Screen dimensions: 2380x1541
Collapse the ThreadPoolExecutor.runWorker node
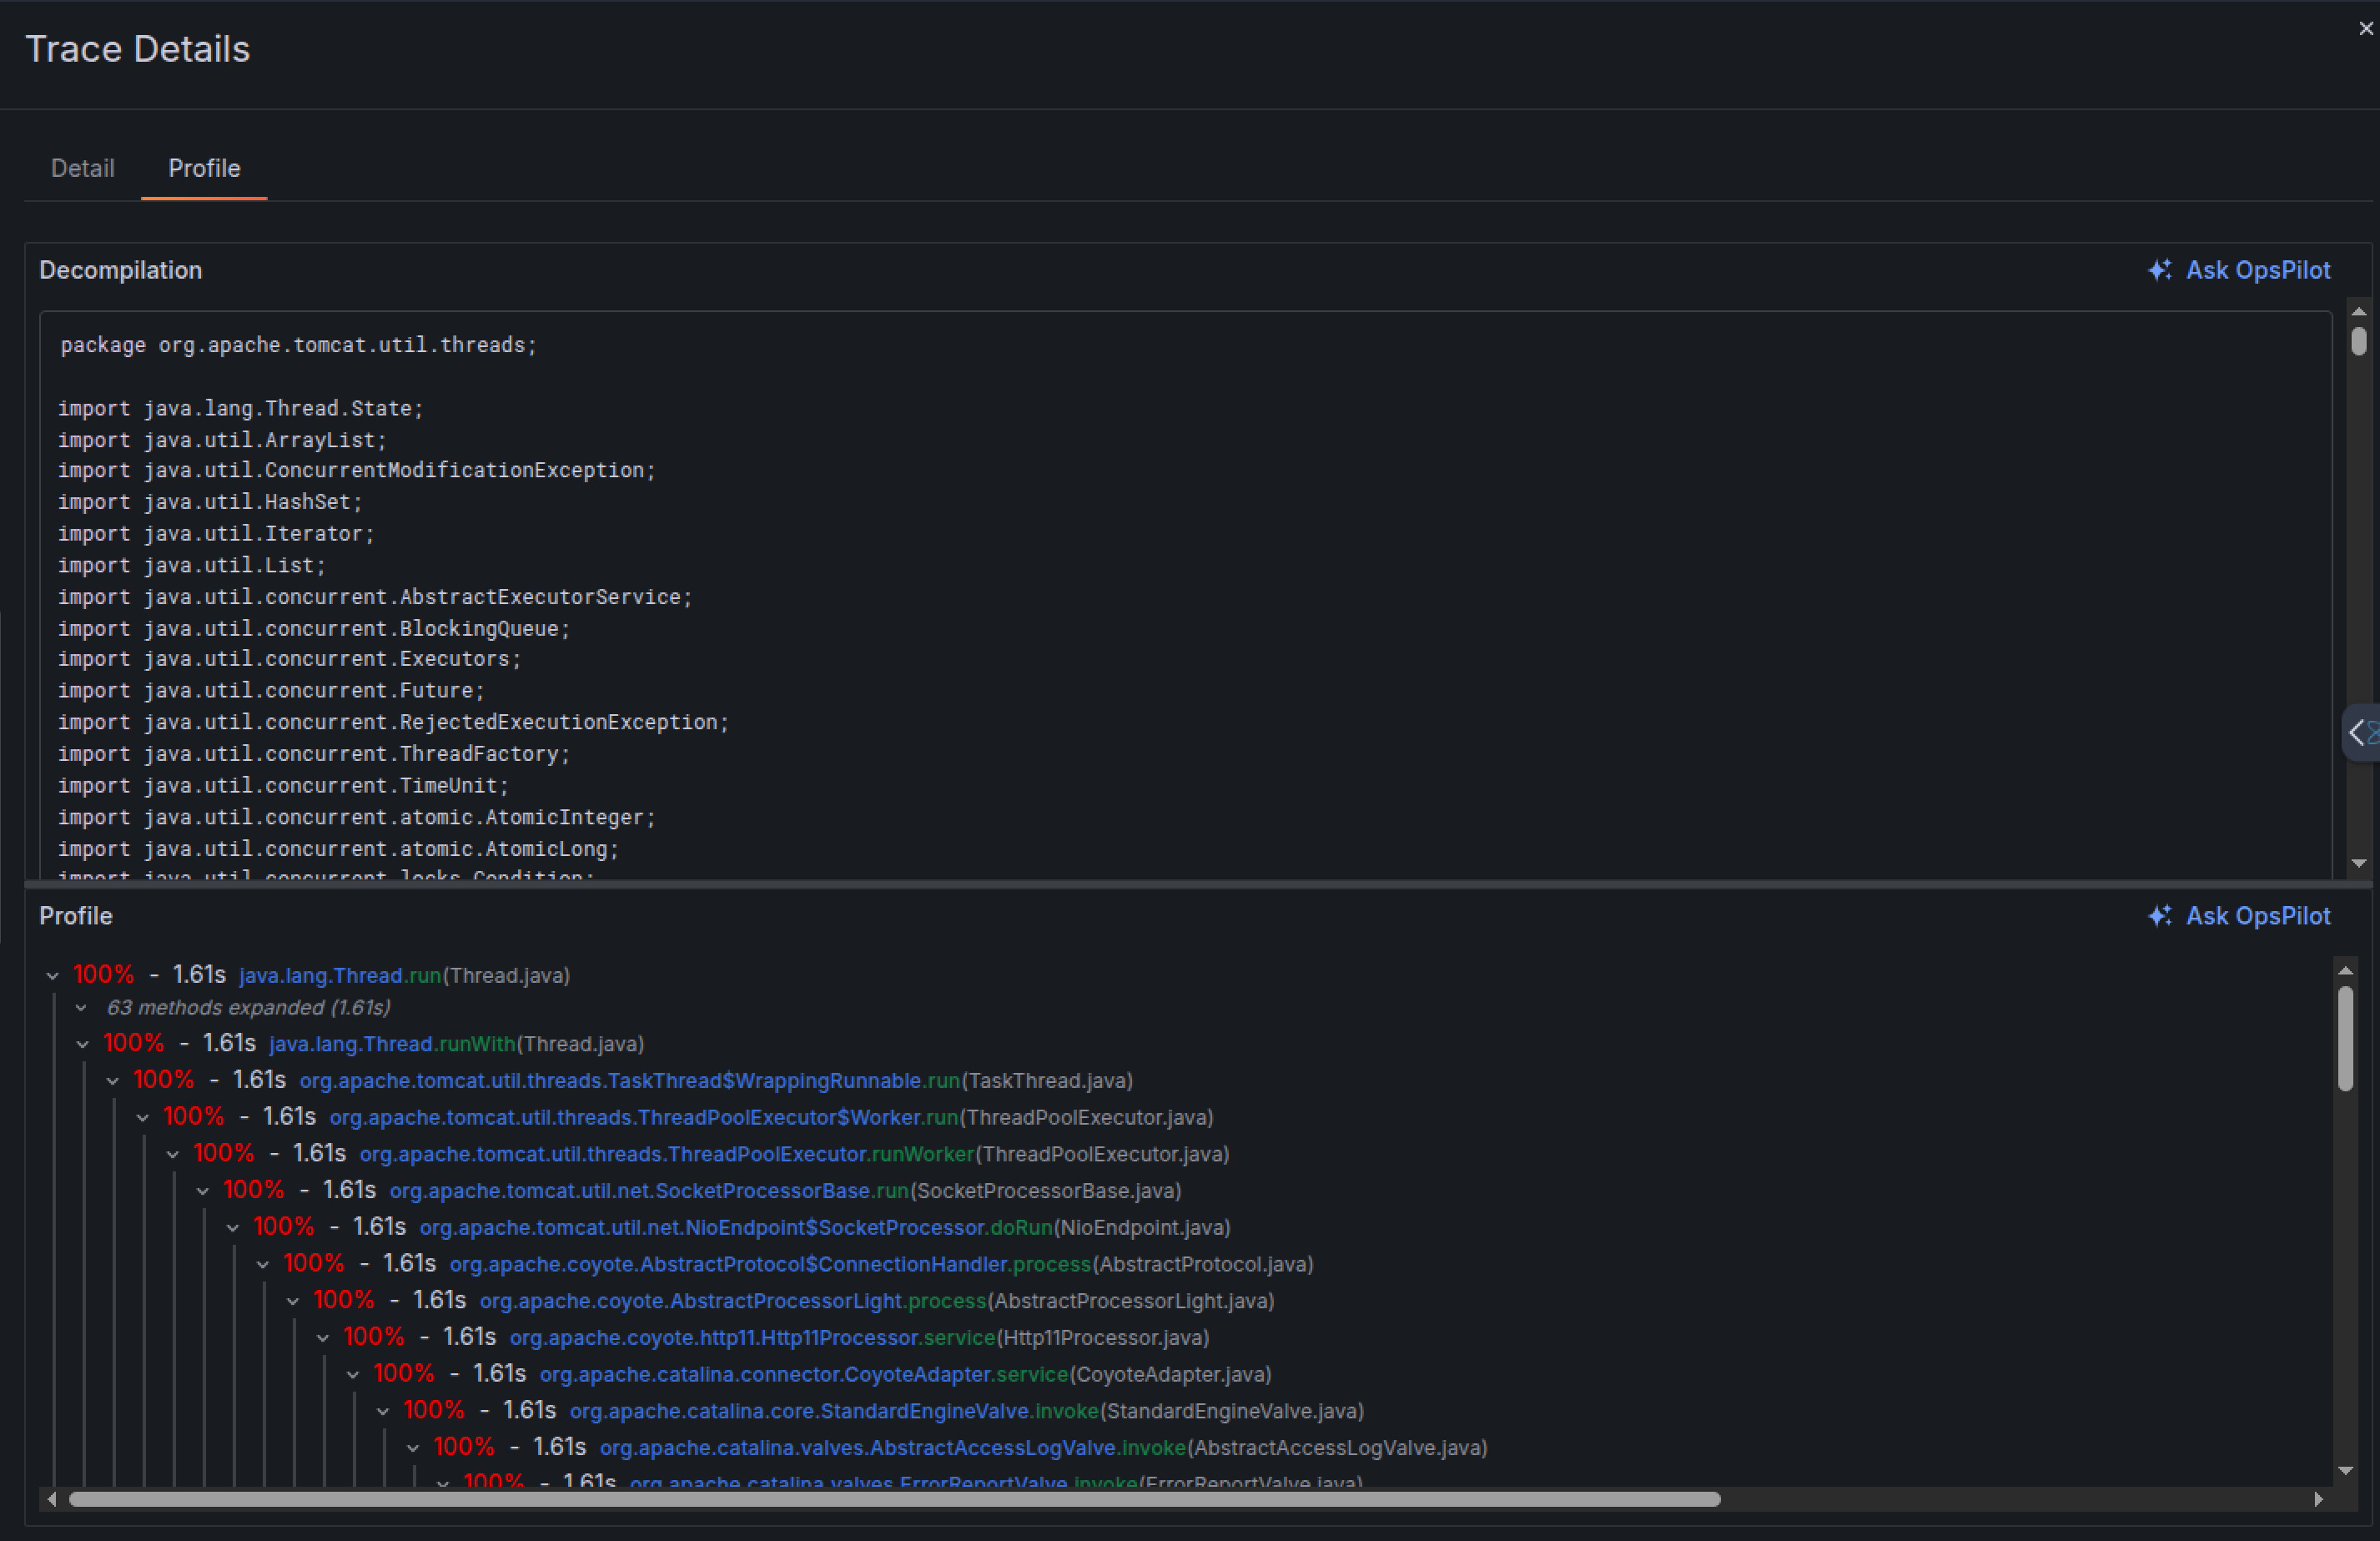(x=173, y=1155)
